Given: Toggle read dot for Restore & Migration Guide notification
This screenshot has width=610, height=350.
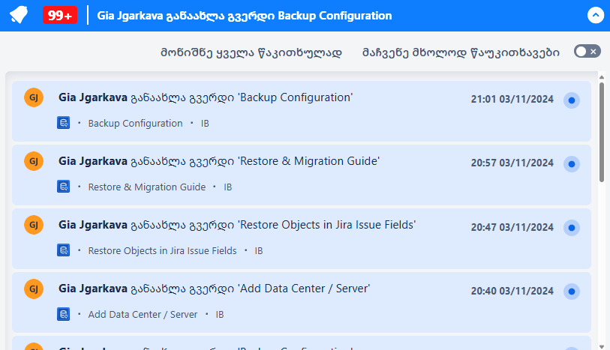Looking at the screenshot, I should 572,164.
